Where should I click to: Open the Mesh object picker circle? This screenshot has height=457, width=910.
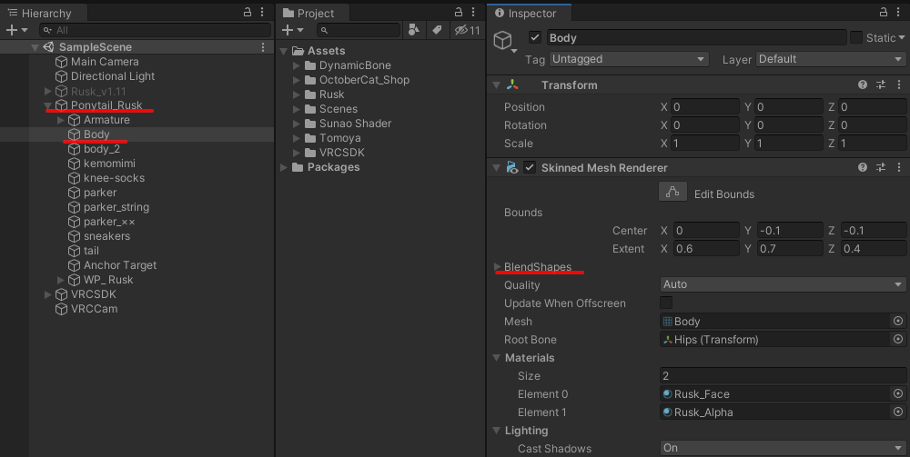[898, 321]
